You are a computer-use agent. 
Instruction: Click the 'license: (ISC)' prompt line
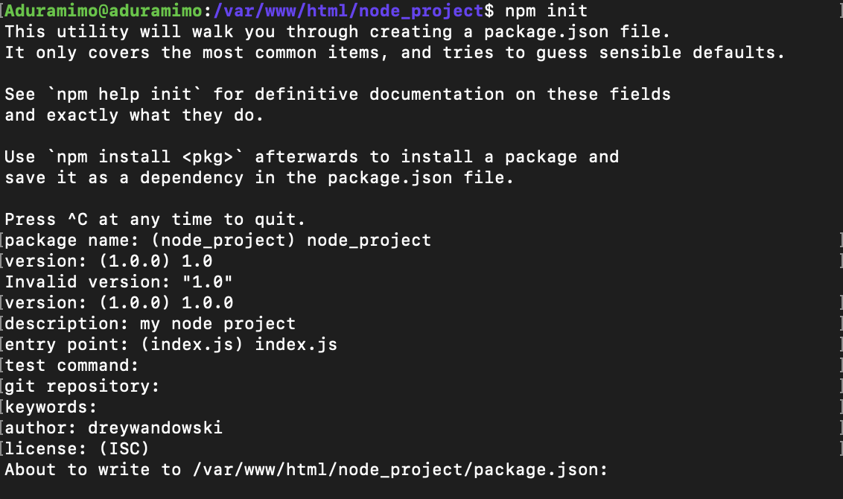pos(77,449)
